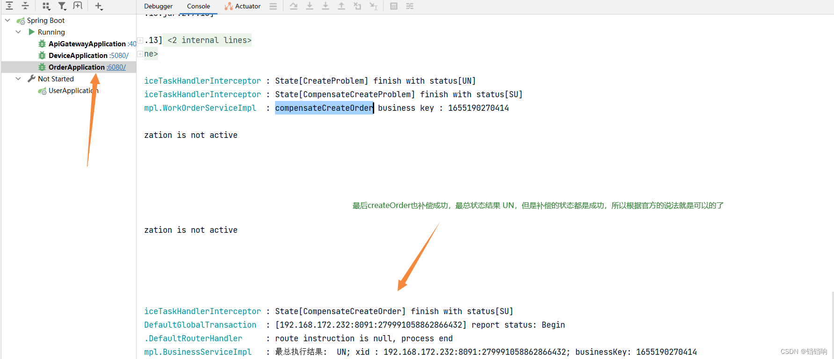Select OrderApplication service row
Image resolution: width=834 pixels, height=359 pixels.
pos(68,67)
